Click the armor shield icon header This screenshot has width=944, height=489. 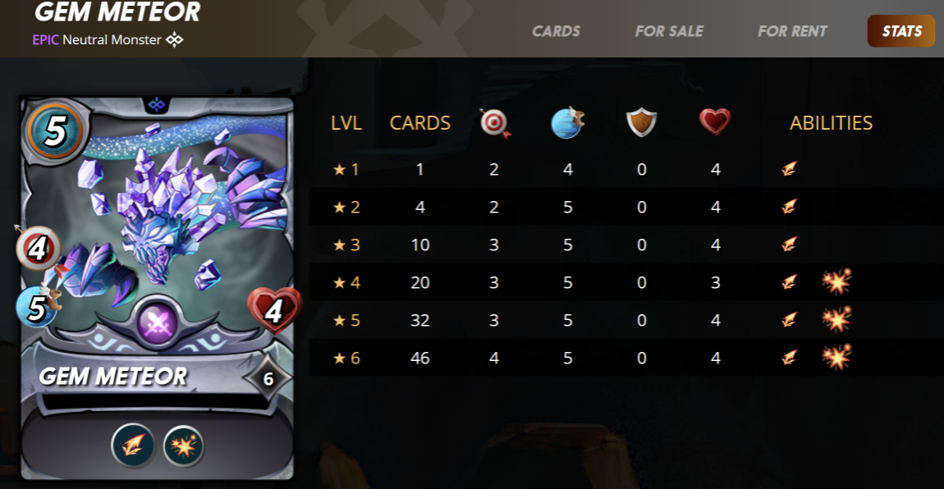(x=641, y=123)
